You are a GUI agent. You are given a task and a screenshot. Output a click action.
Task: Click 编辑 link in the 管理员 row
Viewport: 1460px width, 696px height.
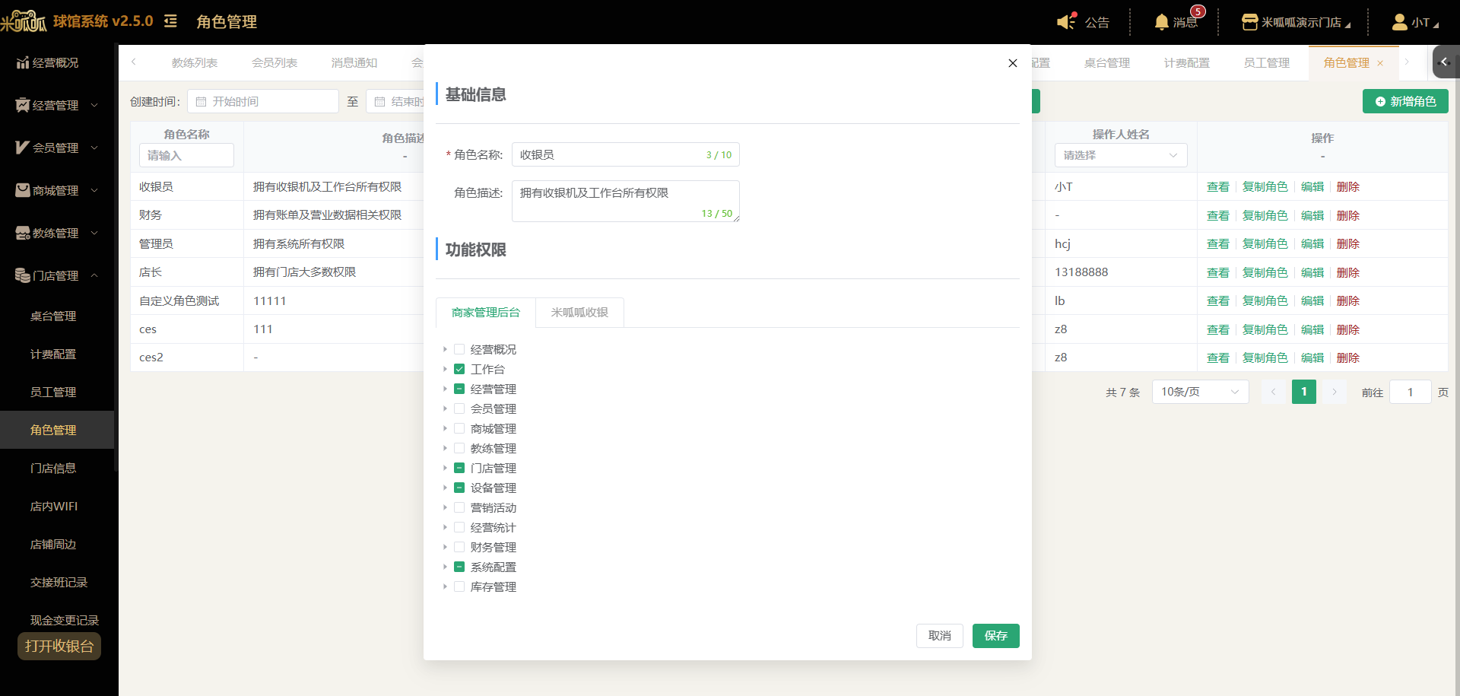pos(1312,244)
